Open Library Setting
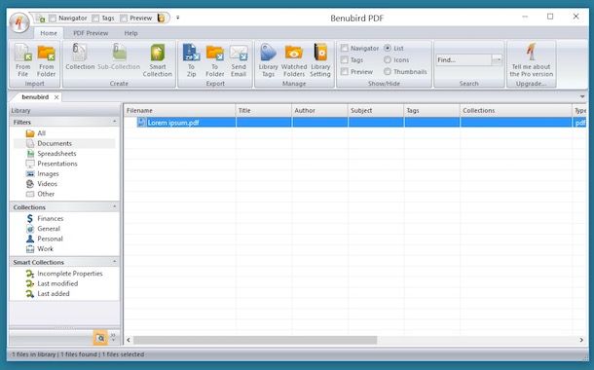 pos(320,60)
